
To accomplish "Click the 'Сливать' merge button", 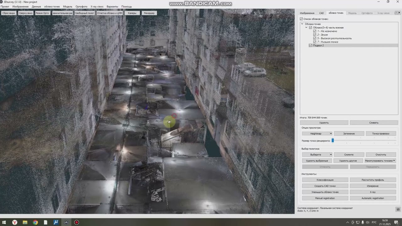I will 374,123.
